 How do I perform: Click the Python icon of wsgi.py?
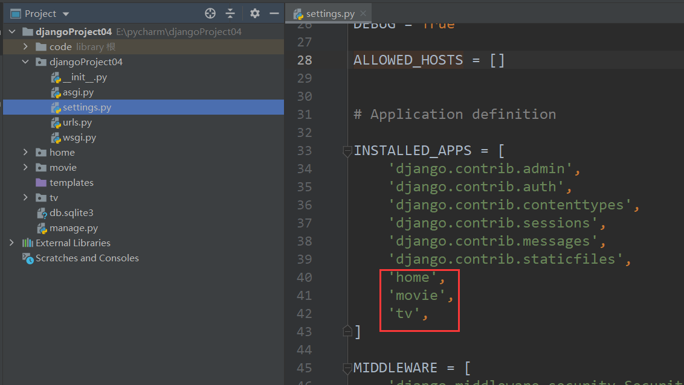56,138
